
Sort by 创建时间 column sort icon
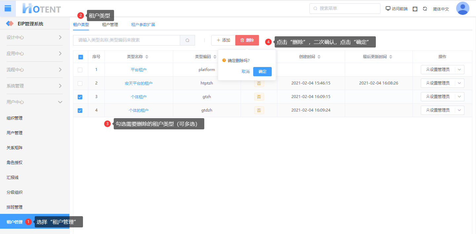[x=319, y=57]
